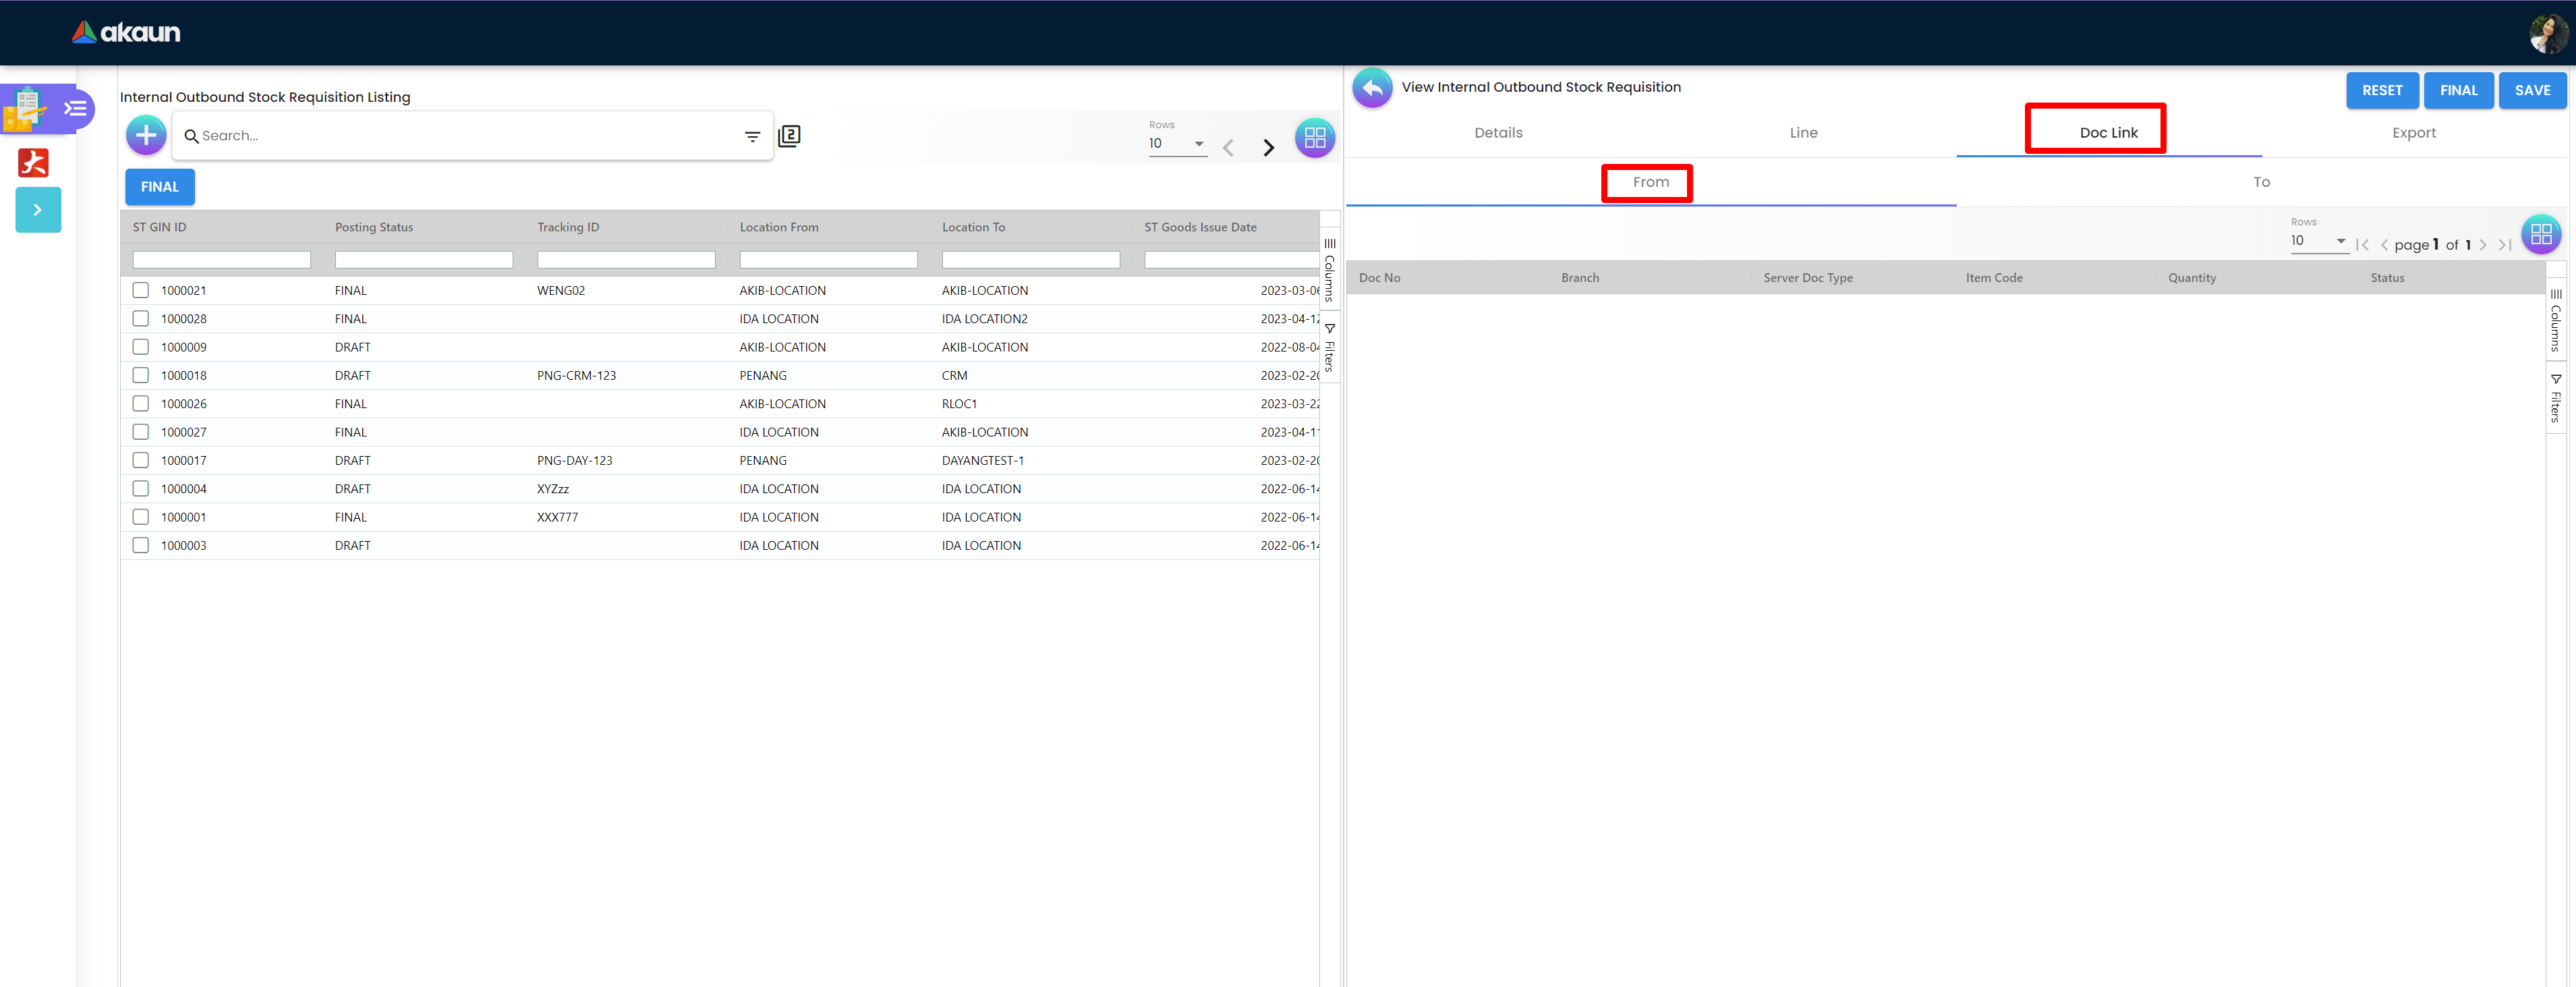Click the Location From column filter field
2576x987 pixels.
(828, 260)
